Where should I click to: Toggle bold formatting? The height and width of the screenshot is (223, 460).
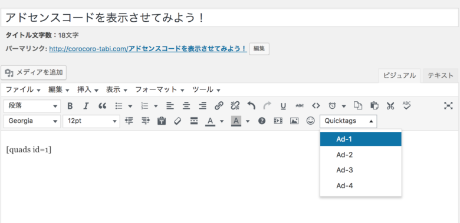click(x=70, y=106)
